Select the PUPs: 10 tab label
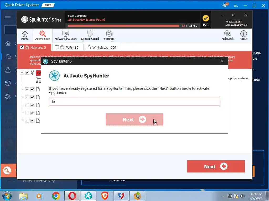 coord(72,48)
